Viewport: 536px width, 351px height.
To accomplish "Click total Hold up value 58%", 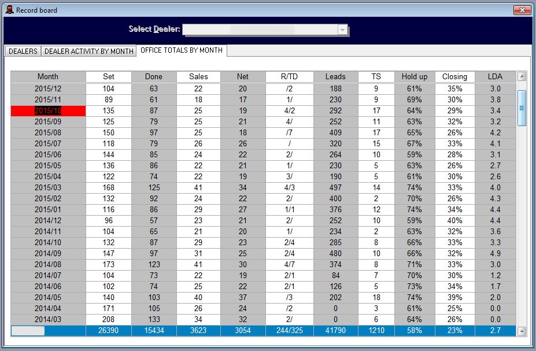I will [415, 331].
